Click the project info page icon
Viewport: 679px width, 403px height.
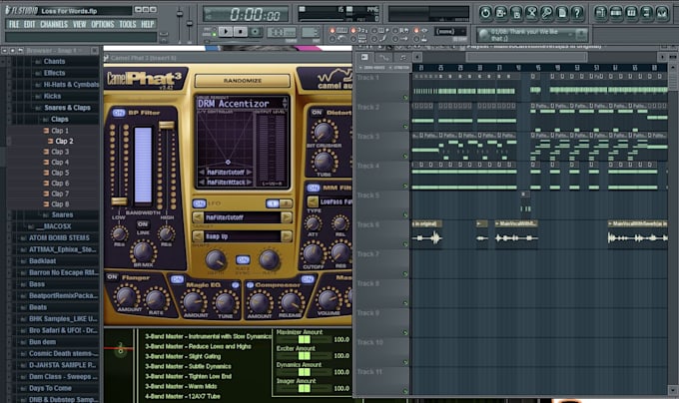(x=562, y=13)
